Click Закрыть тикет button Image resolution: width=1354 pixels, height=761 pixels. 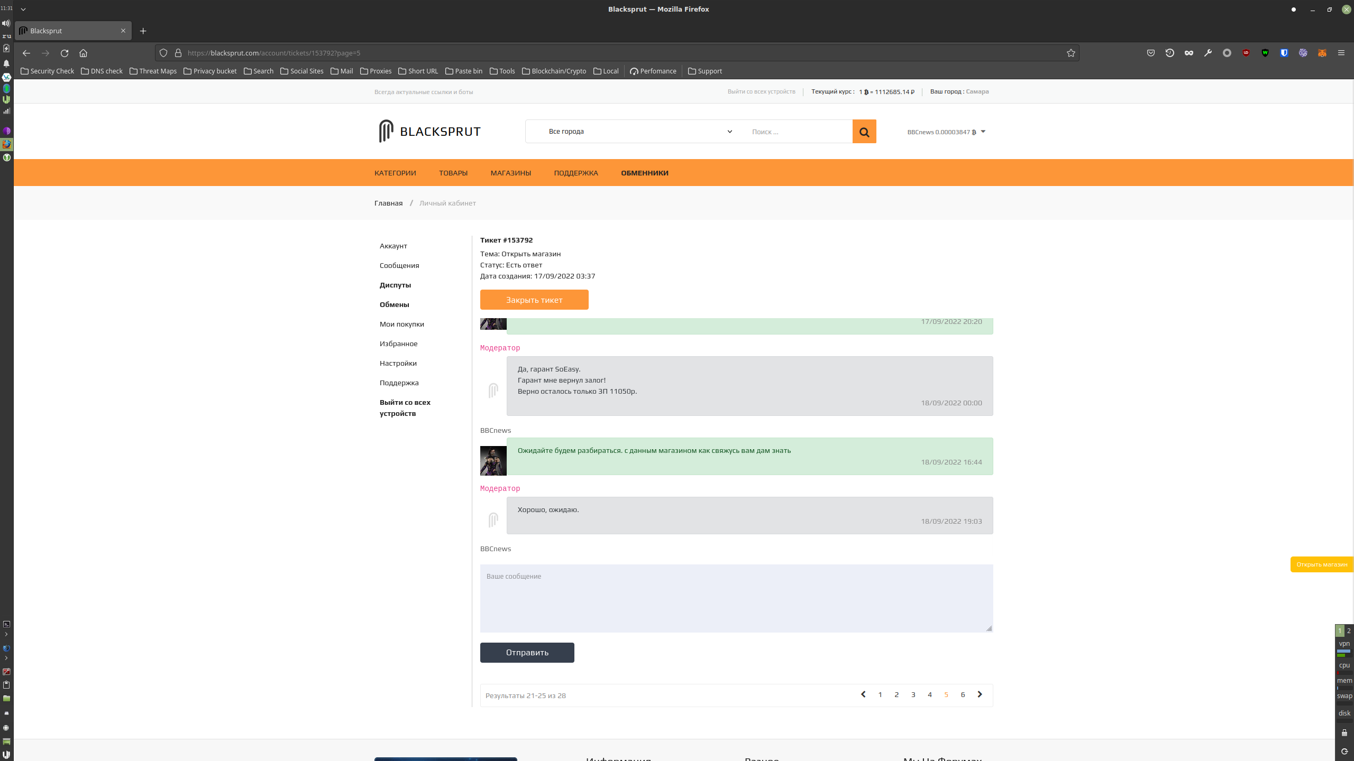534,300
